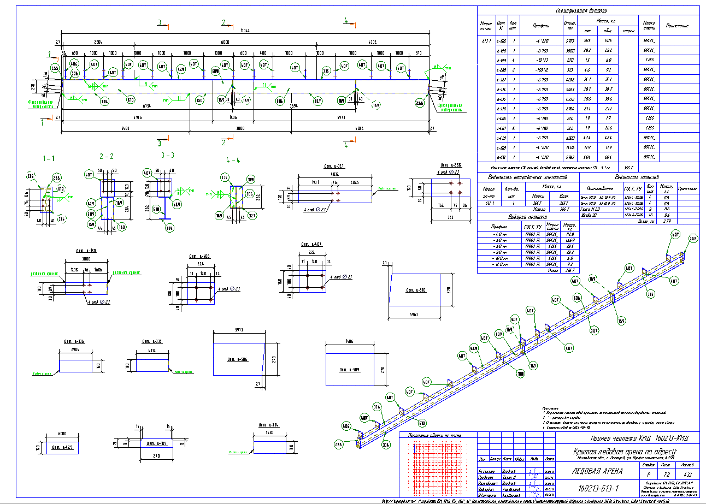Select the detail 506 label inside its plate
Viewport: 706px width, 504px height.
point(238,360)
